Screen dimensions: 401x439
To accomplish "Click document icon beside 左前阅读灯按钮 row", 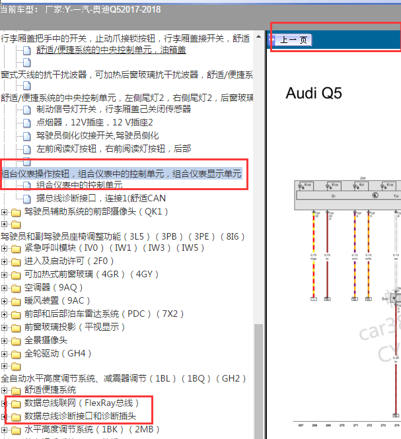I will (27, 149).
